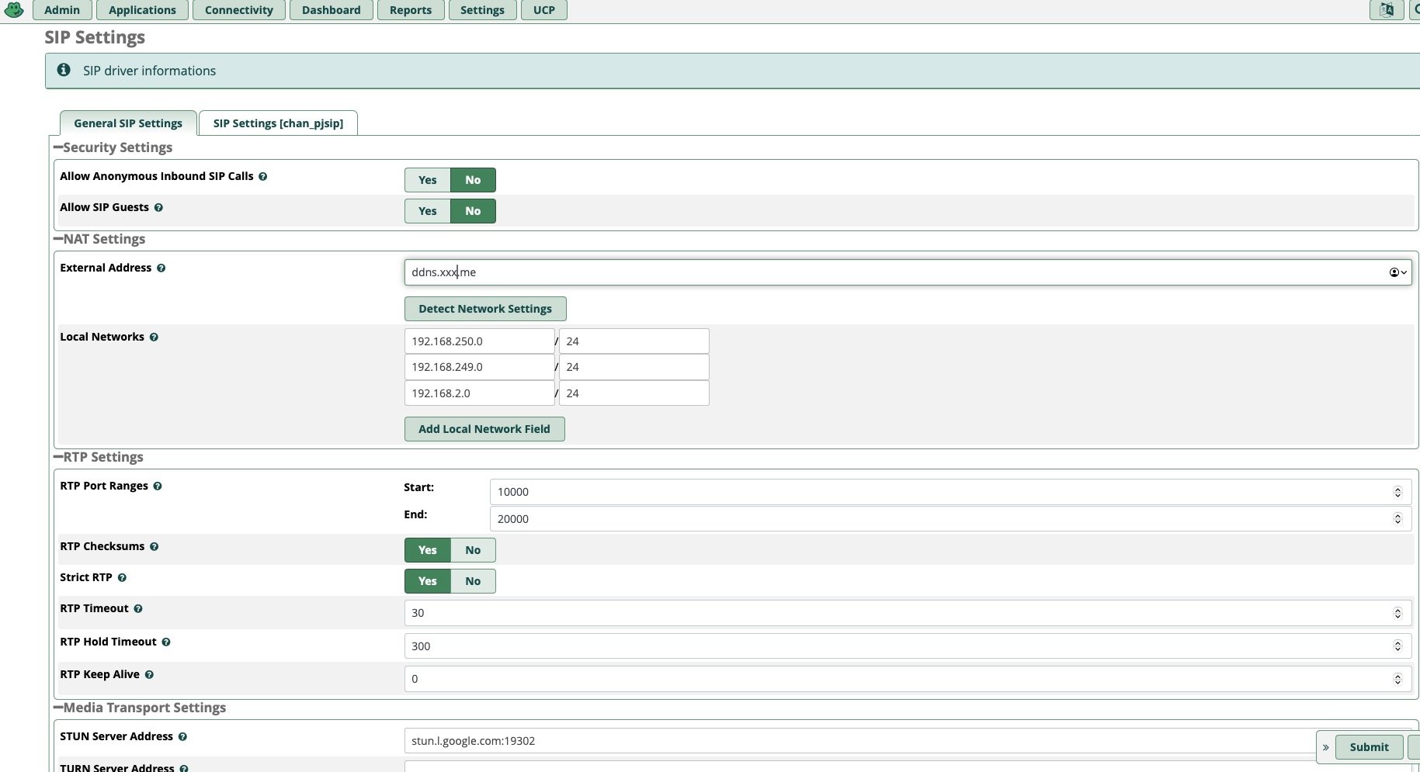Set Strict RTP to Yes

tap(428, 581)
